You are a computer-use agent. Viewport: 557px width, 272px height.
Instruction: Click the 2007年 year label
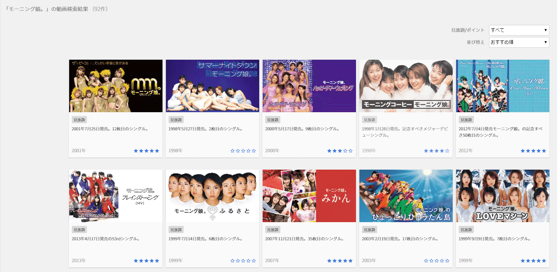tap(272, 261)
